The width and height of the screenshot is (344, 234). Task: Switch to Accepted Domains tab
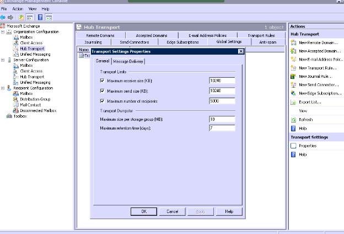pos(152,35)
